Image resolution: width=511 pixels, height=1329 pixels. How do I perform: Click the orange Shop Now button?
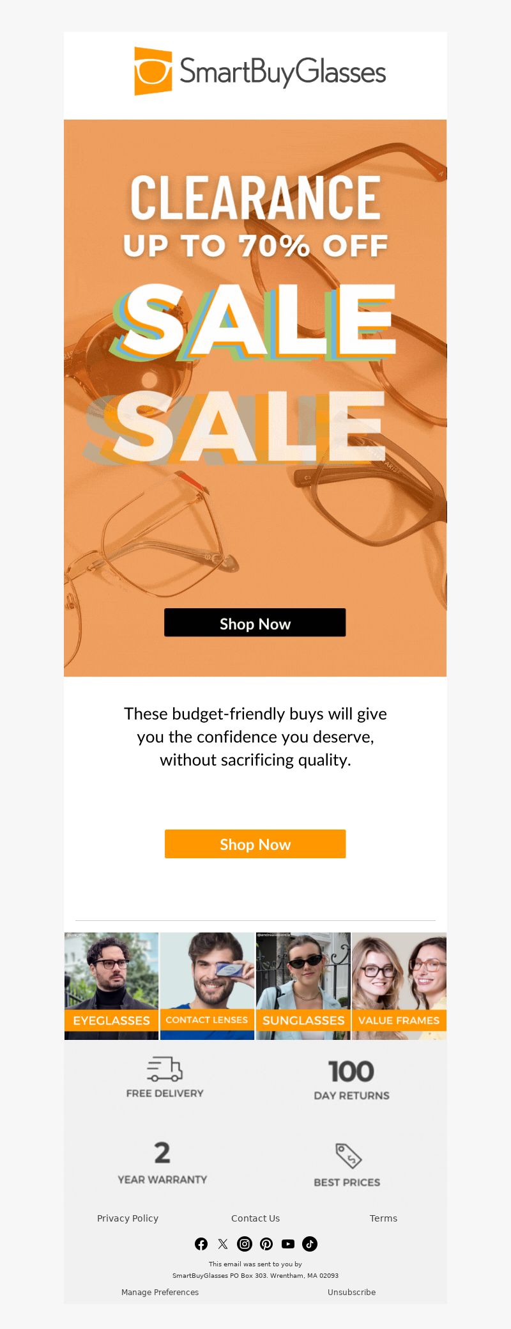(255, 844)
